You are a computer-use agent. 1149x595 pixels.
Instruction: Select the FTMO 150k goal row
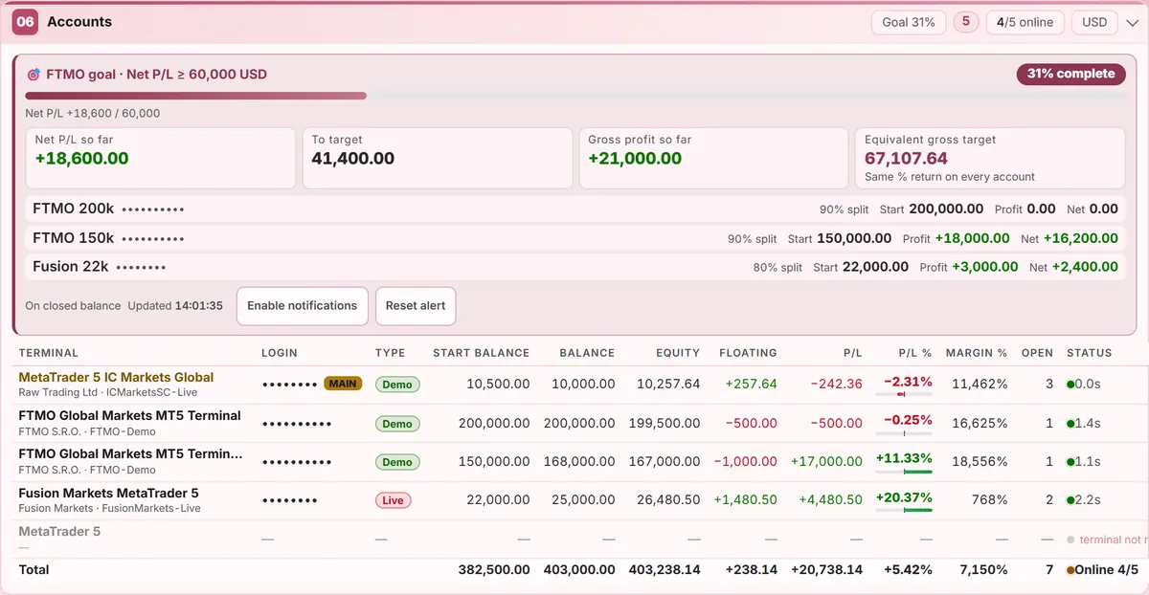point(574,238)
